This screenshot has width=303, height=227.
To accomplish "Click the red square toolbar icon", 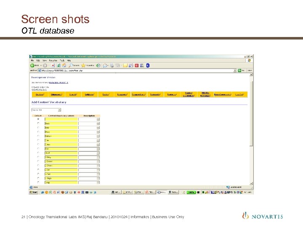I will [x=137, y=66].
